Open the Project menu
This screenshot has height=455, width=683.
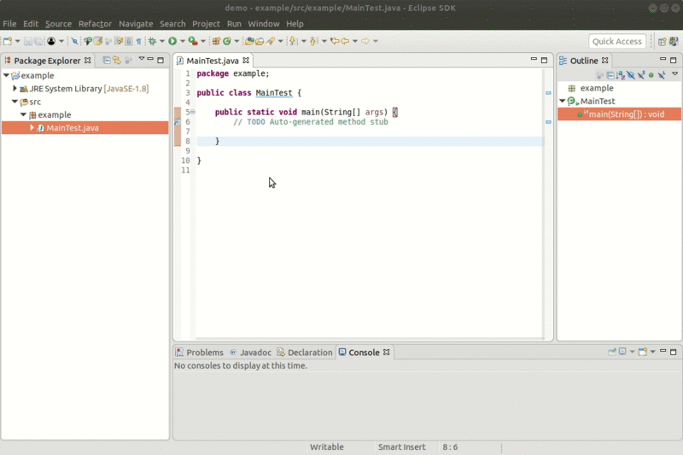206,24
